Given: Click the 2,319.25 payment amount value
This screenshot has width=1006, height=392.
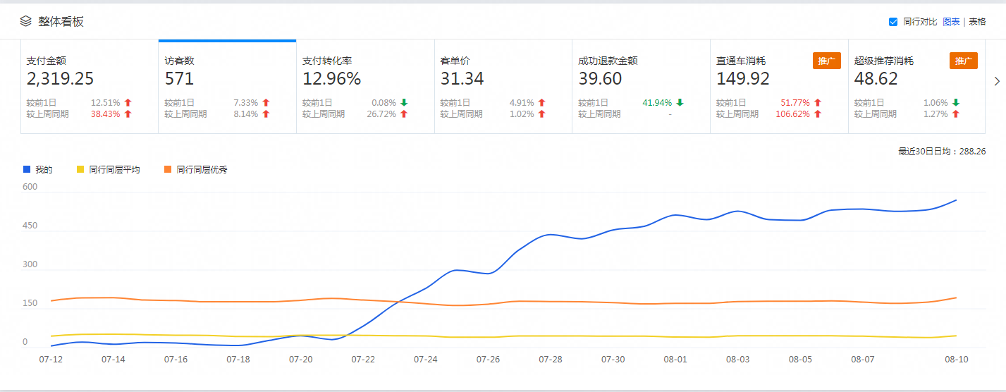Looking at the screenshot, I should pos(60,79).
